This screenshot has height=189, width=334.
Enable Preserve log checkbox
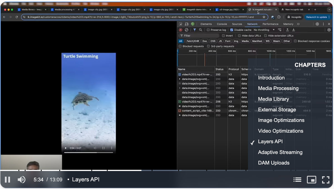coord(208,30)
